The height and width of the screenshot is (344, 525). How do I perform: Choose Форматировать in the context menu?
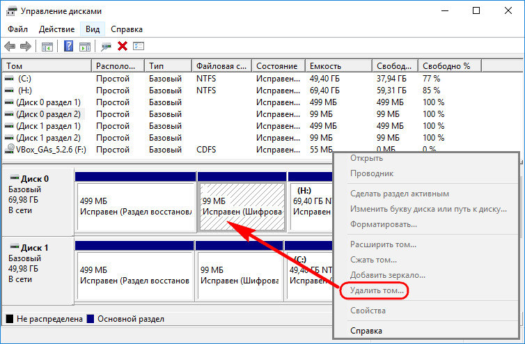[x=384, y=224]
